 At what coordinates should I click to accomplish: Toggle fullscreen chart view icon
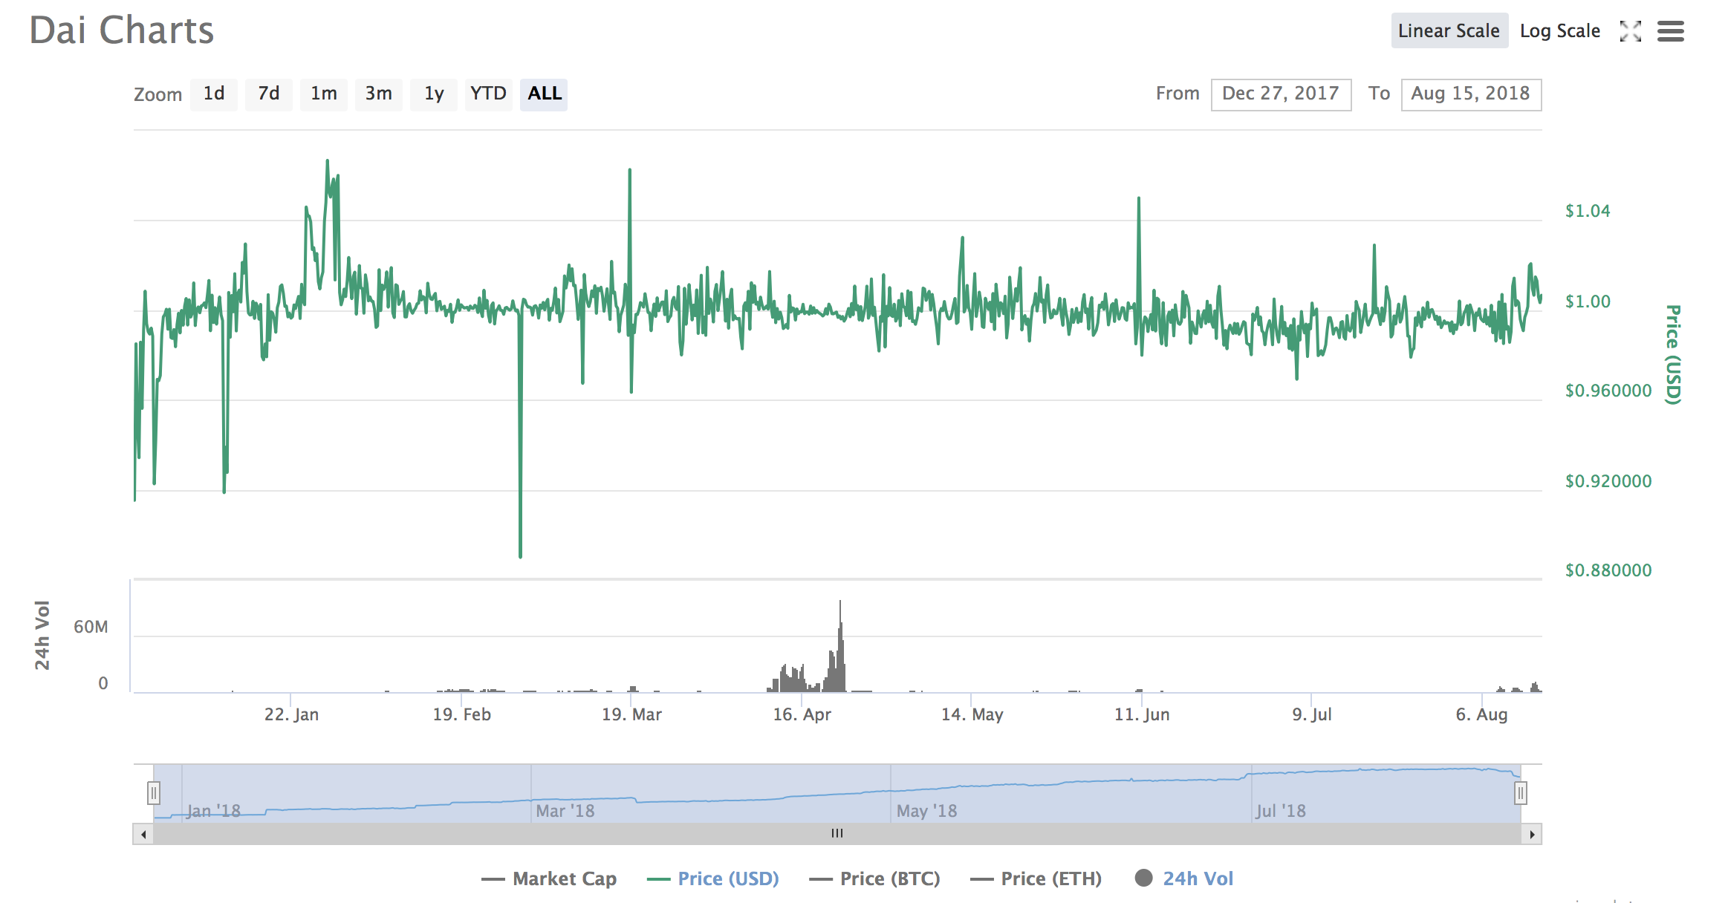click(1630, 31)
